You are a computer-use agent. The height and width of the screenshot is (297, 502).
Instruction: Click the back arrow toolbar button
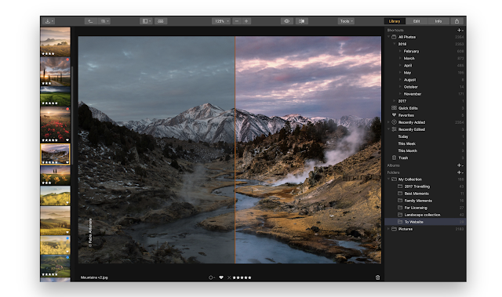click(91, 21)
